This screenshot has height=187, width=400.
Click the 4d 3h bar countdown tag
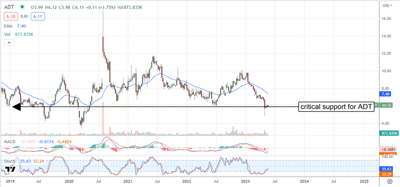(387, 105)
